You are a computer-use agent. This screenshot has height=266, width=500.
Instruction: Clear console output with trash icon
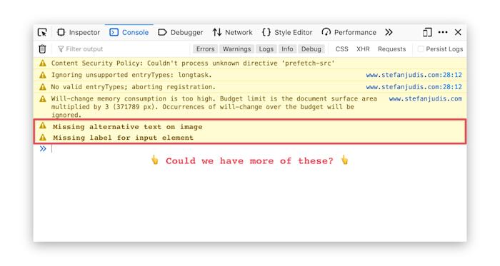[x=42, y=49]
